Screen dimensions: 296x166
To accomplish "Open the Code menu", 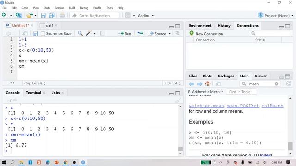I will 25,8.
